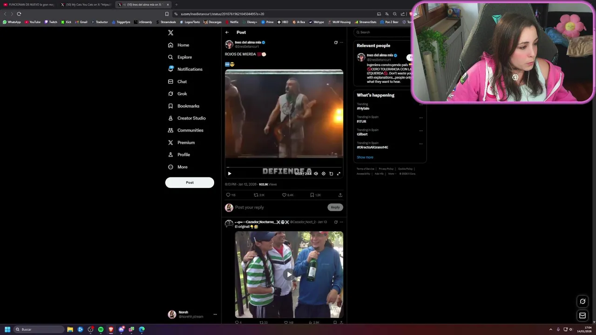Toggle picture-in-picture on the video
The width and height of the screenshot is (596, 335).
[331, 174]
